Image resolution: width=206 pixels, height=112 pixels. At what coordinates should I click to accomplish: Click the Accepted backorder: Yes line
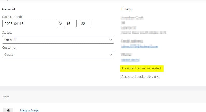click(140, 77)
